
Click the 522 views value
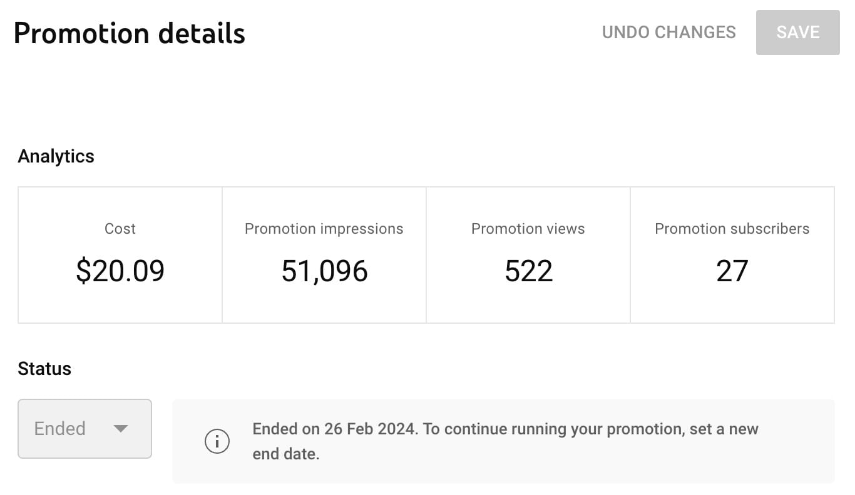coord(528,271)
